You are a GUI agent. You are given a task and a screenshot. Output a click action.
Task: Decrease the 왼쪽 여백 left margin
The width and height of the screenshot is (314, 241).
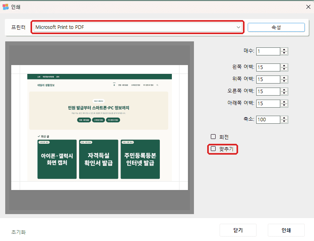[x=284, y=69]
